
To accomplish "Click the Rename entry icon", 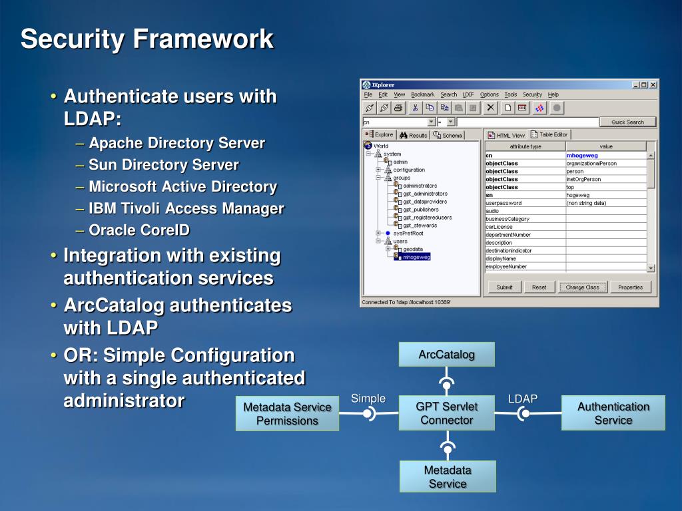I will point(522,107).
